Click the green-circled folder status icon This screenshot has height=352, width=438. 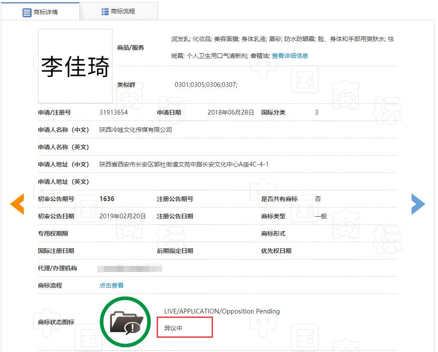pyautogui.click(x=124, y=322)
